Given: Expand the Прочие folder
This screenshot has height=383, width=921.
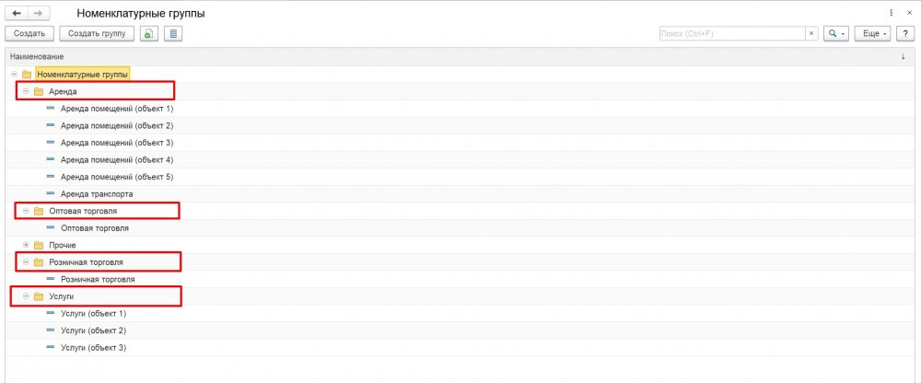Looking at the screenshot, I should coord(26,244).
